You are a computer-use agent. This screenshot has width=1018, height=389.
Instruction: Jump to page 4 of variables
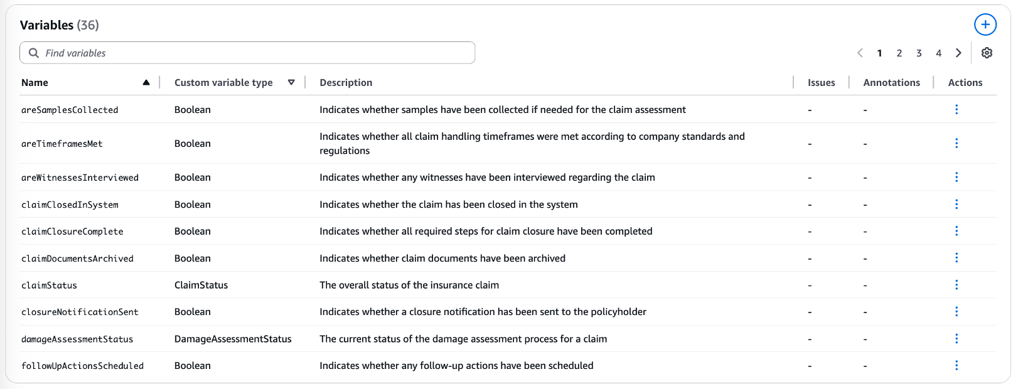[x=939, y=53]
